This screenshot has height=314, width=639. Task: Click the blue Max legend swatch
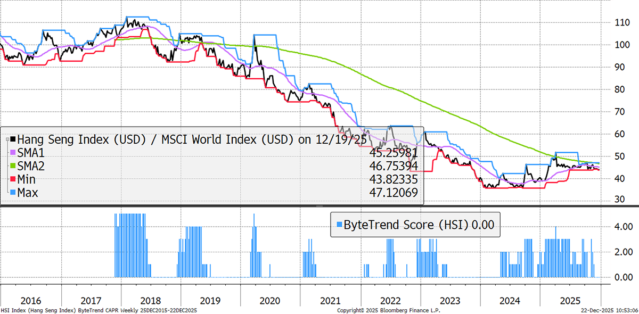point(13,193)
